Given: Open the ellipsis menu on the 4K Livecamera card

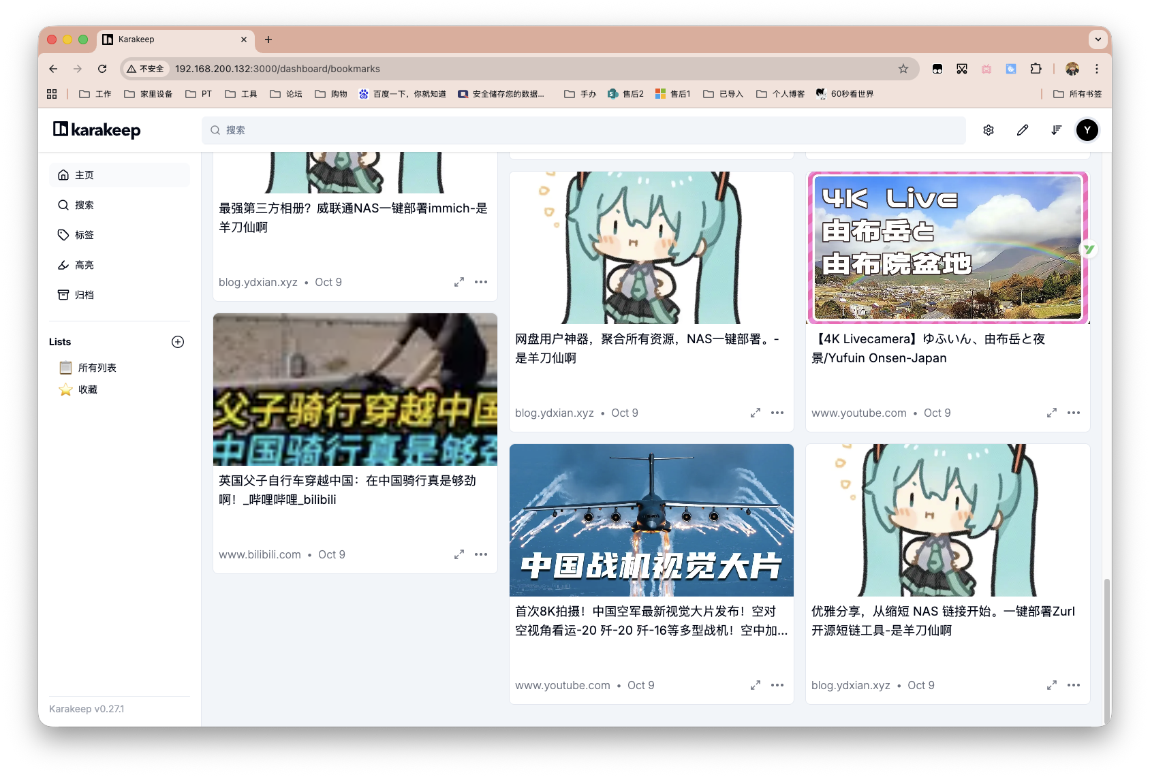Looking at the screenshot, I should coord(1074,413).
